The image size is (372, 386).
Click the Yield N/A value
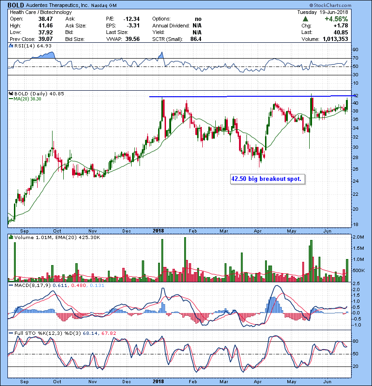(x=197, y=32)
